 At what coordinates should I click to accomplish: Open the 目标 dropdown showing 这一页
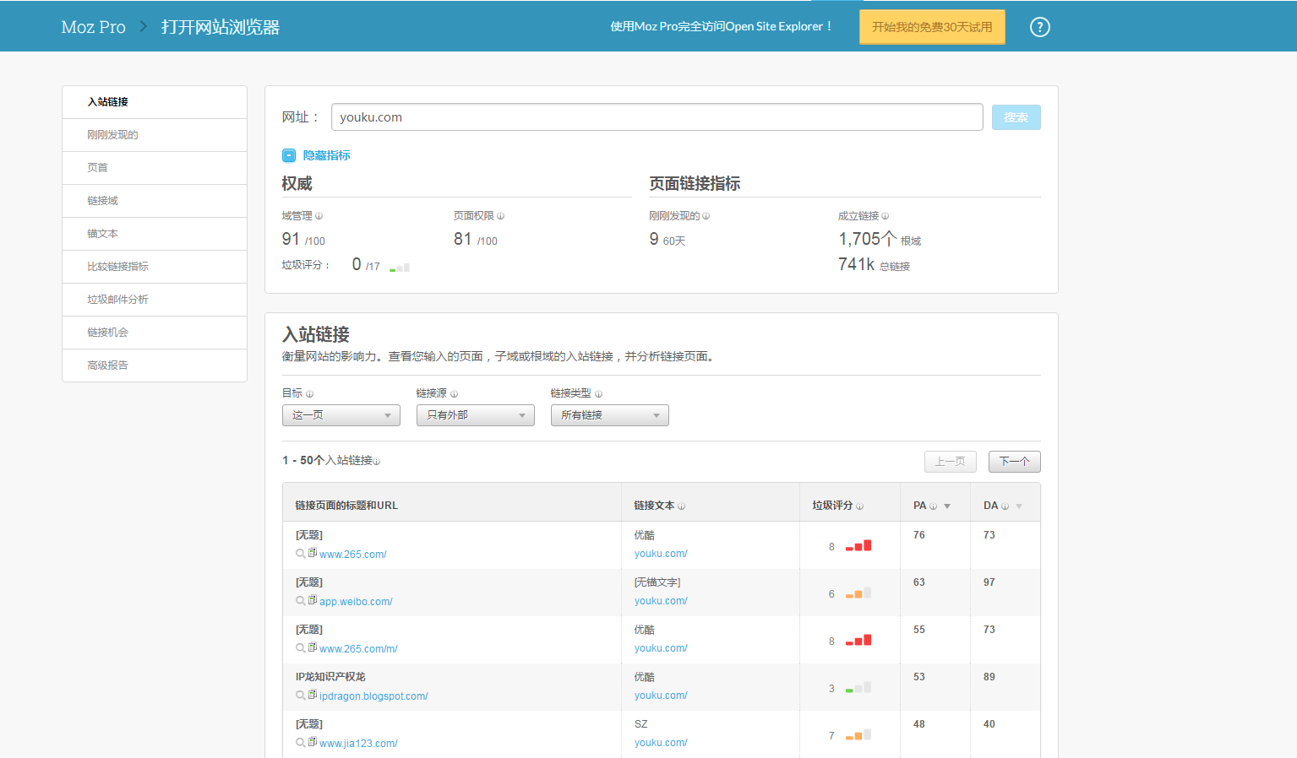(x=341, y=415)
